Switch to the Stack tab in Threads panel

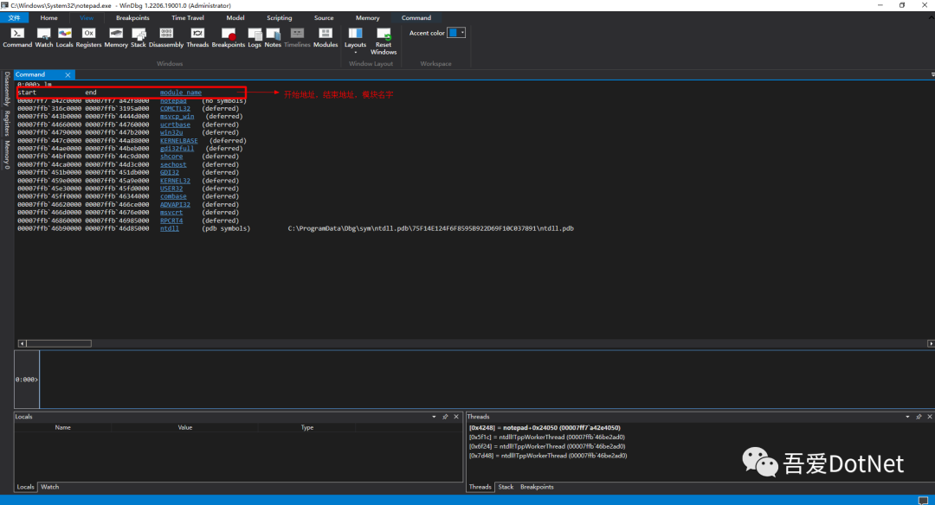point(506,487)
